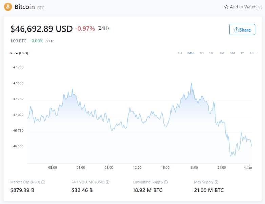The image size is (265, 204).
Task: Click the orange Bitcoin logo icon
Action: tap(8, 7)
